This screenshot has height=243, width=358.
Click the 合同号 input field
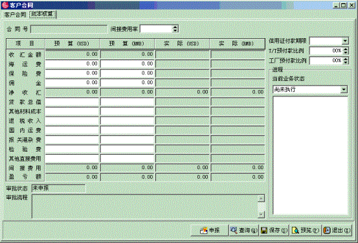[69, 29]
